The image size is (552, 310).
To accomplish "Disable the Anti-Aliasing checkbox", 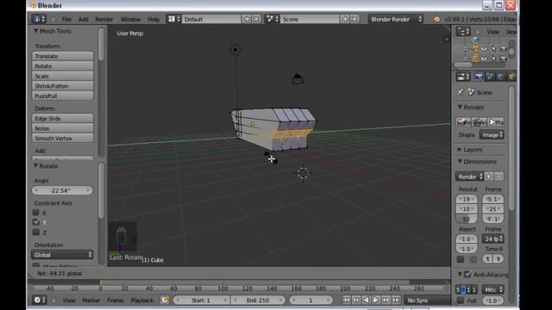I will 467,274.
